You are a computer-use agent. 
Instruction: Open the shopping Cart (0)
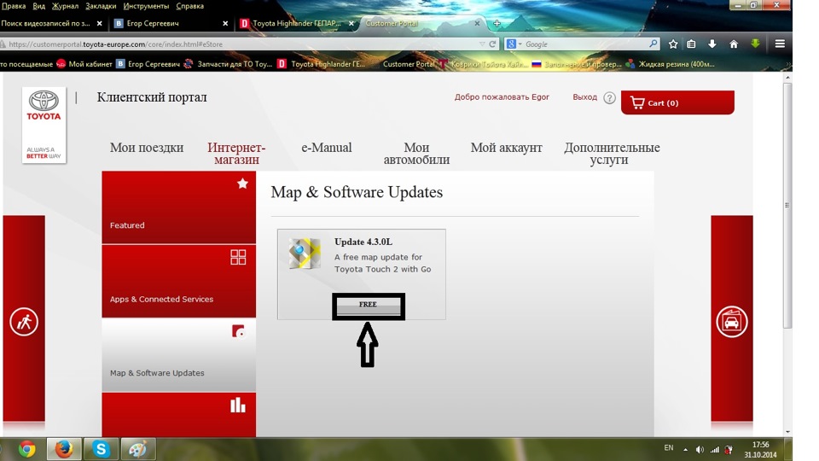(x=677, y=102)
